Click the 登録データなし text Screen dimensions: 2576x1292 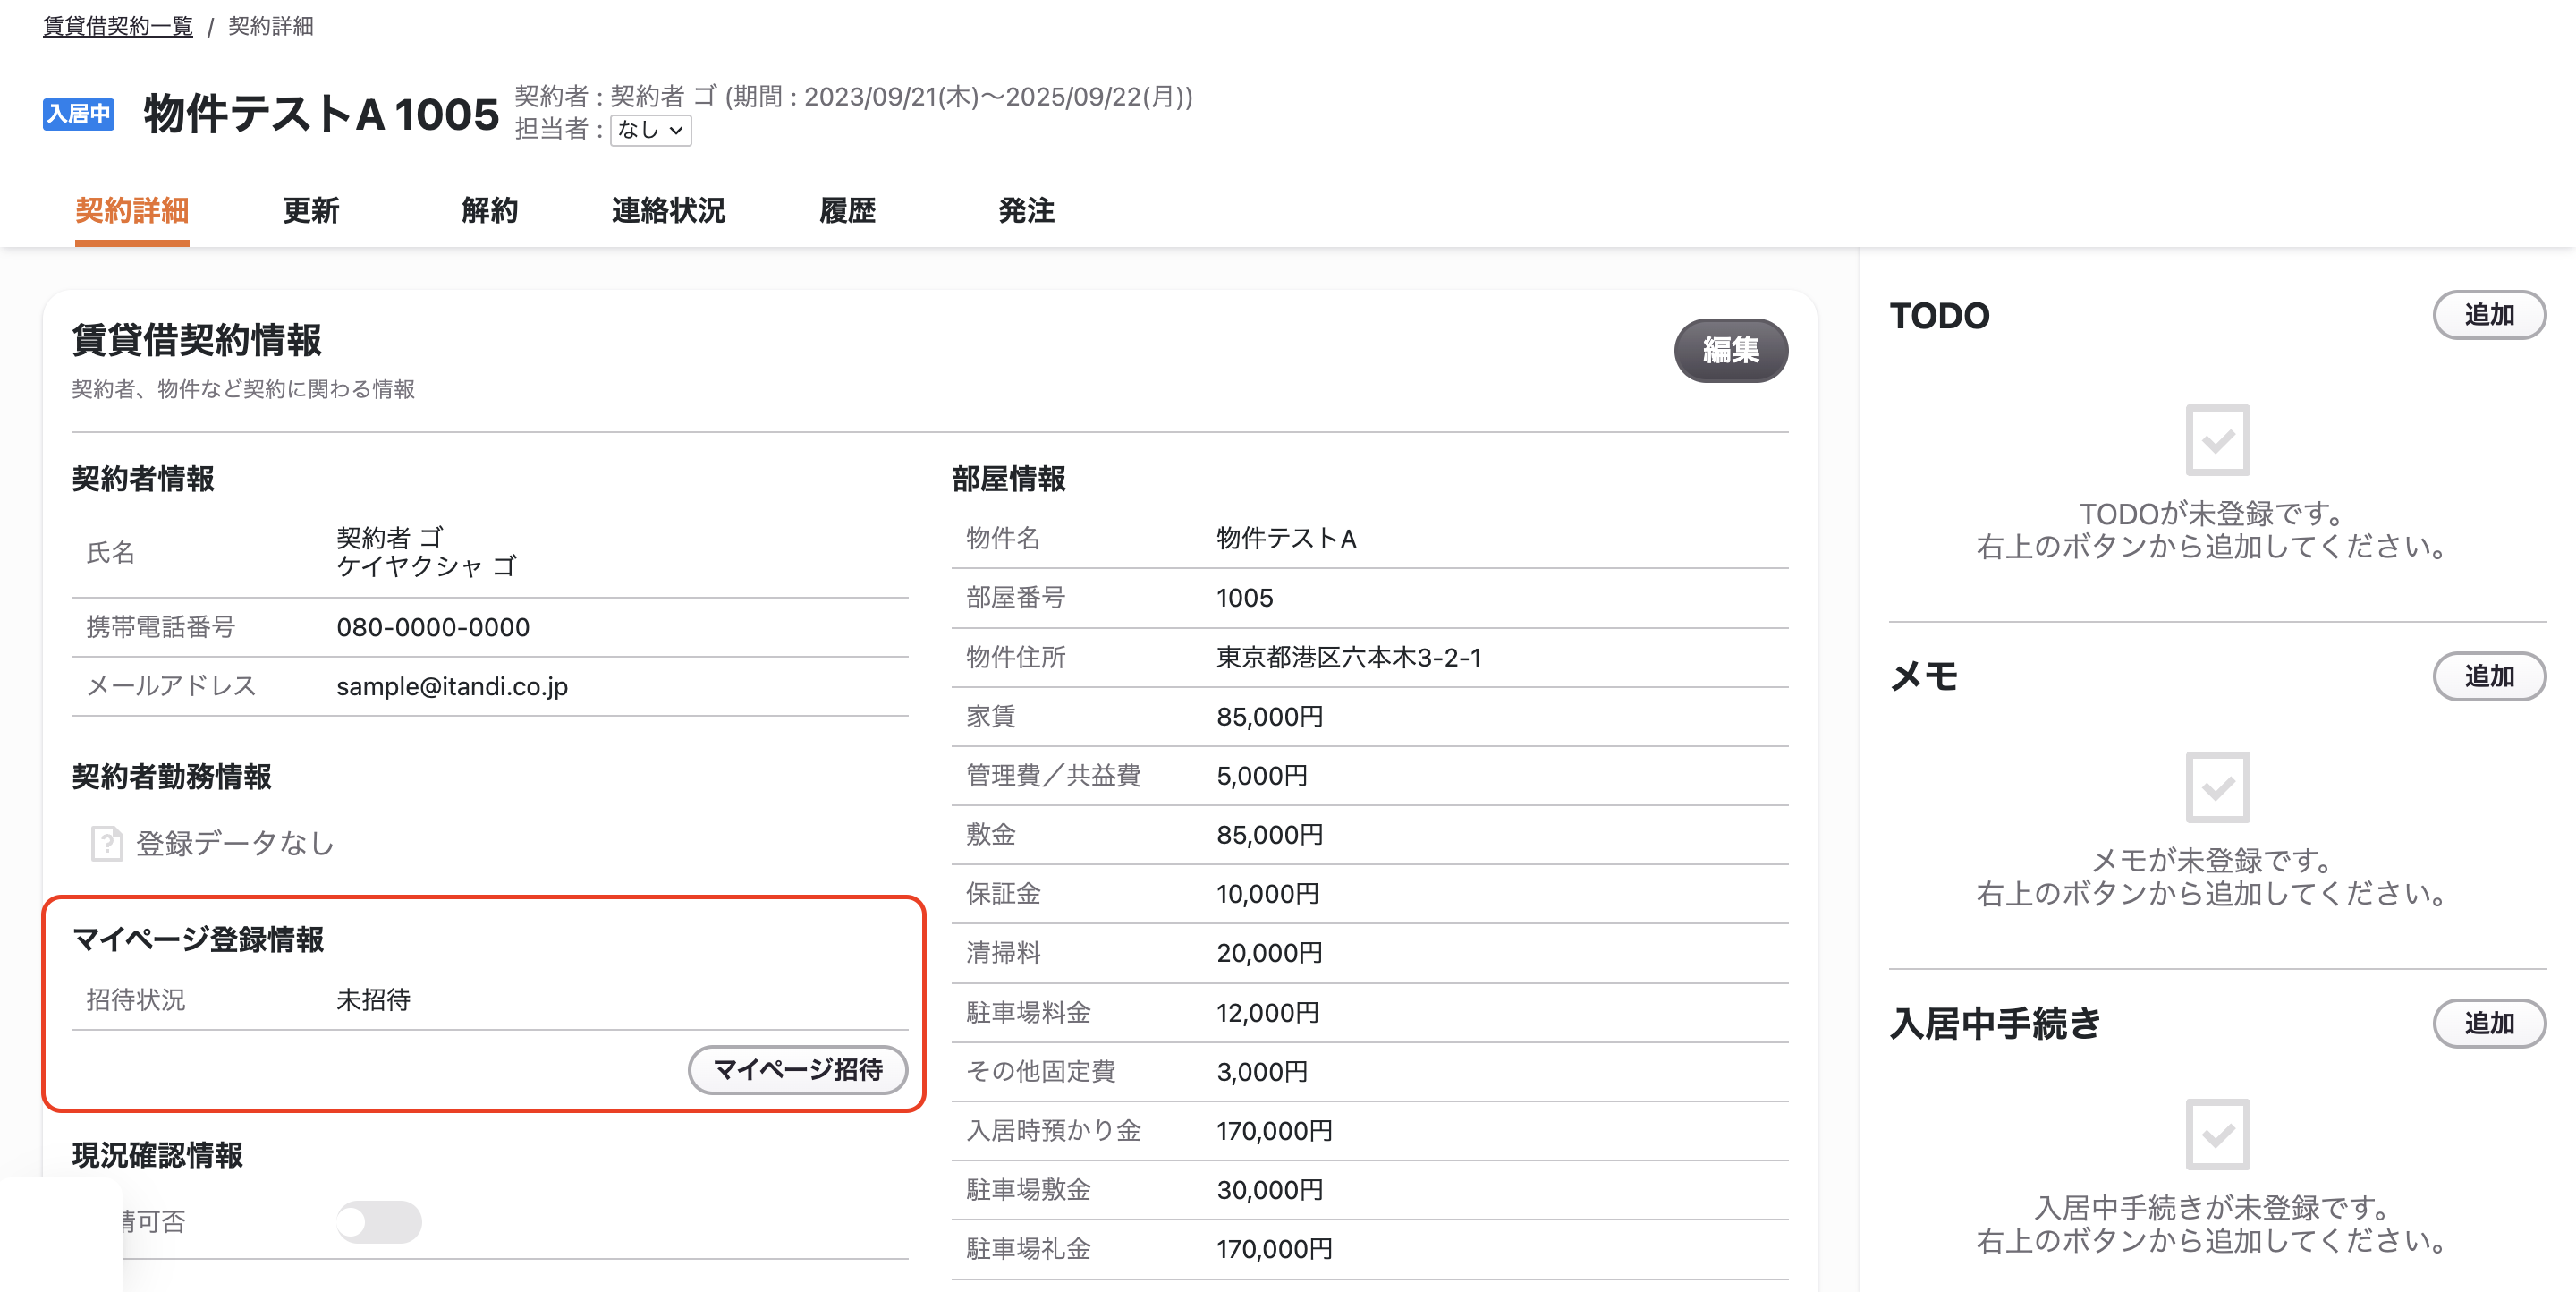tap(234, 843)
